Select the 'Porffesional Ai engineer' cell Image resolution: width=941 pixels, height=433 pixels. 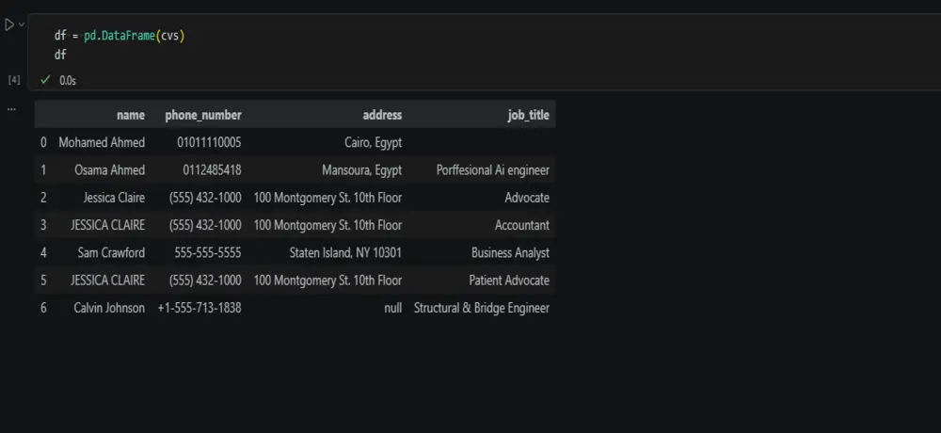point(493,170)
